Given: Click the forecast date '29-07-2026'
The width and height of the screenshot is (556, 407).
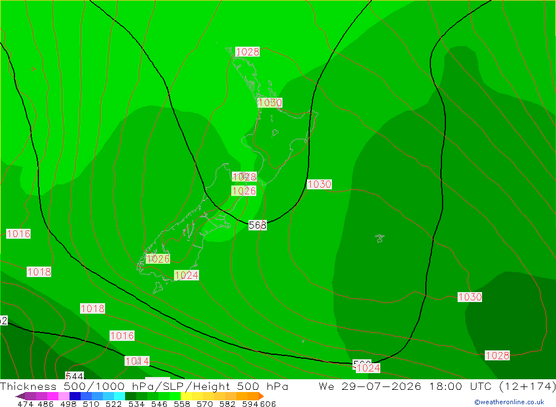Looking at the screenshot, I should point(381,386).
